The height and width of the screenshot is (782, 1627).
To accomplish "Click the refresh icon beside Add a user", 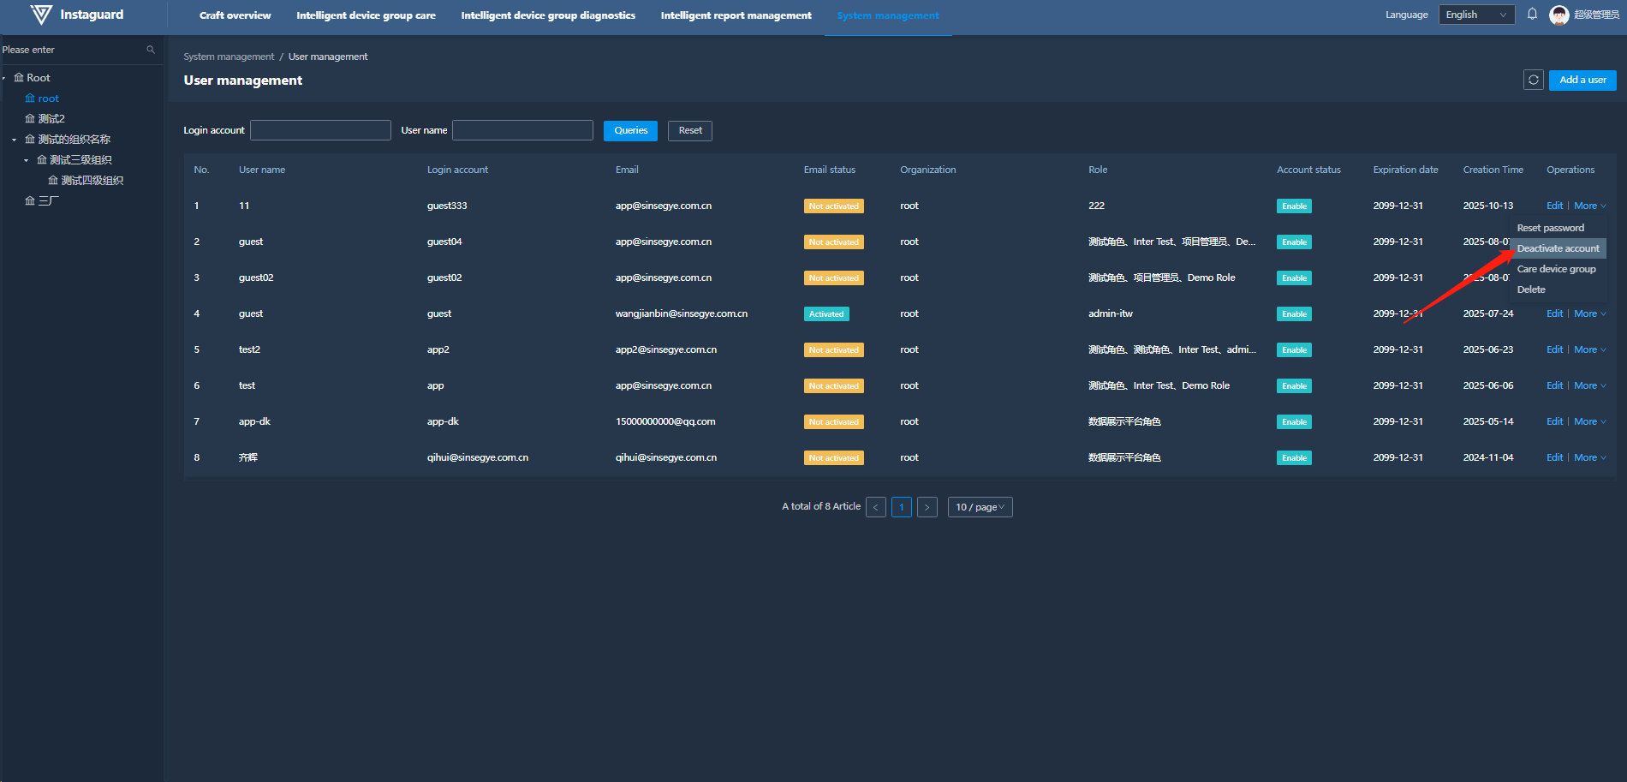I will [x=1533, y=80].
